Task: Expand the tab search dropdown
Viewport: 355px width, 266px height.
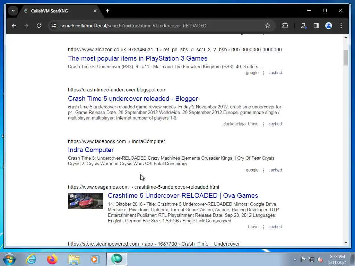Action: pyautogui.click(x=13, y=11)
